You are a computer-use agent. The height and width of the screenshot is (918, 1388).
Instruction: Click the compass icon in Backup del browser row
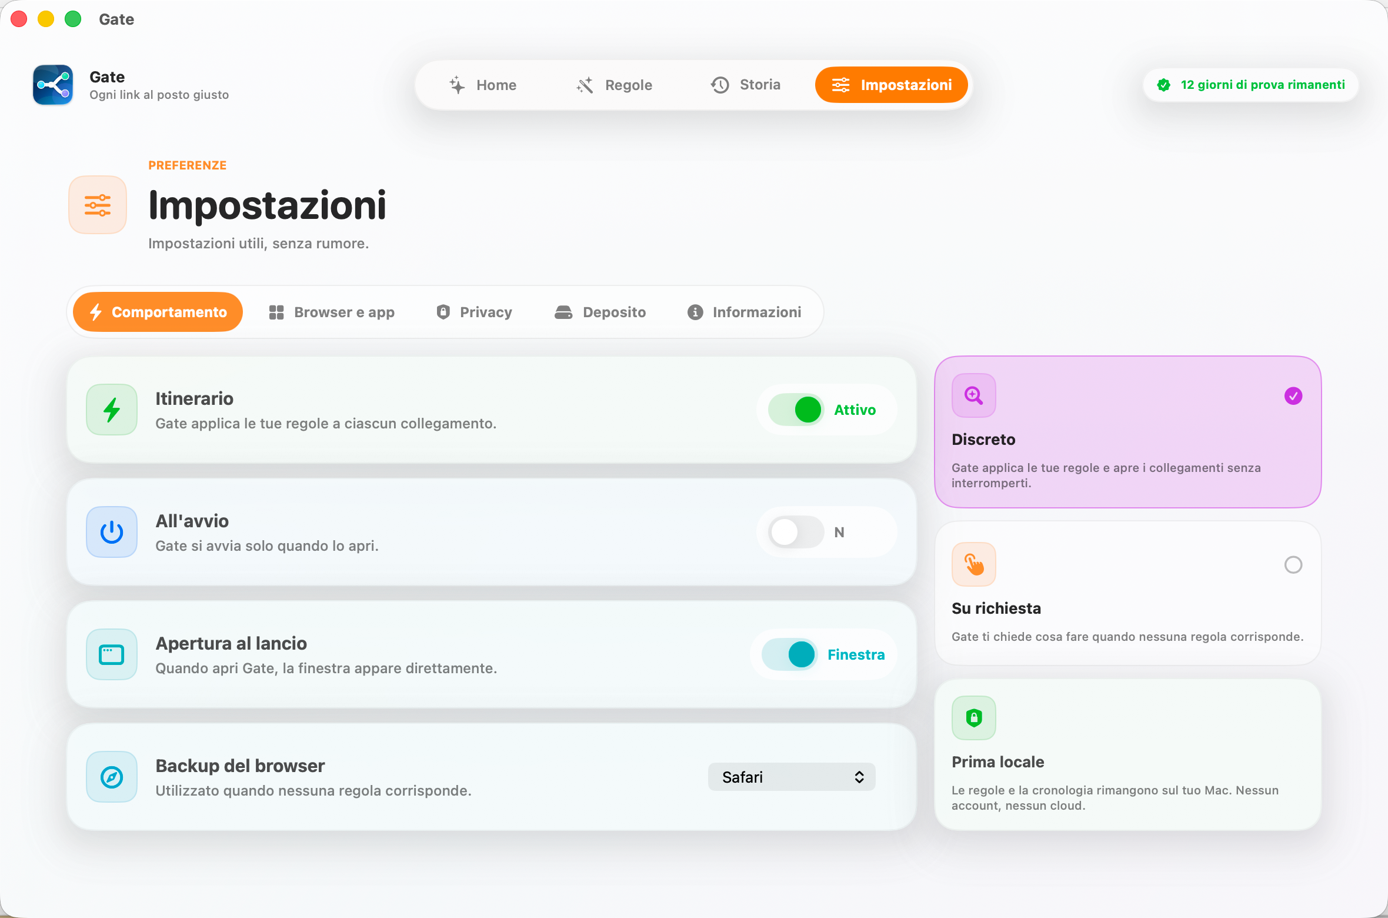[112, 777]
